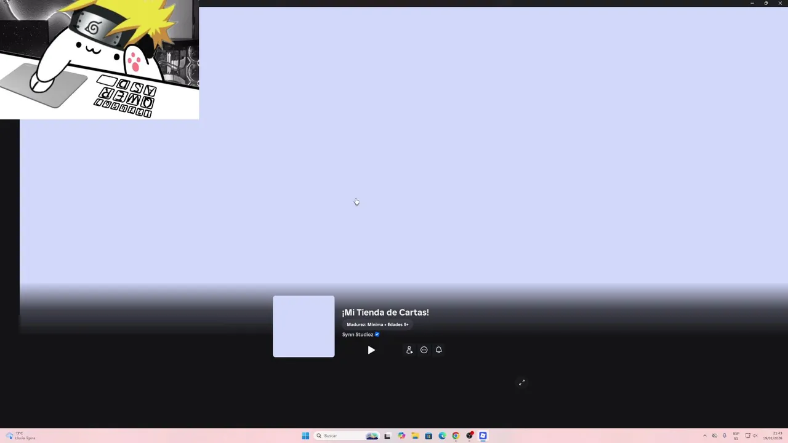
Task: Click the muted volume speaker icon
Action: (x=755, y=436)
